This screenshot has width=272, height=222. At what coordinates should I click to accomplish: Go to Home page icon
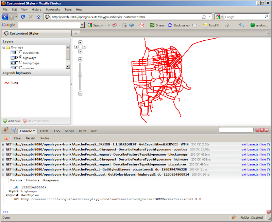pyautogui.click(x=38, y=17)
